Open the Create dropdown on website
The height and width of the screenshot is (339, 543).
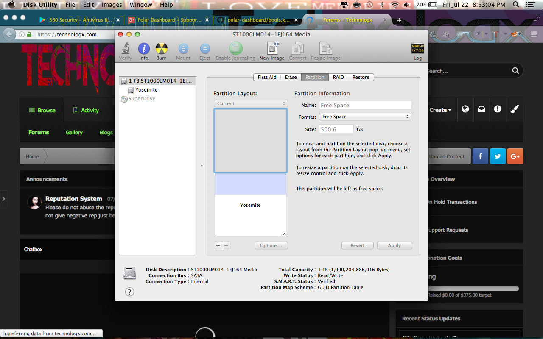coord(440,110)
